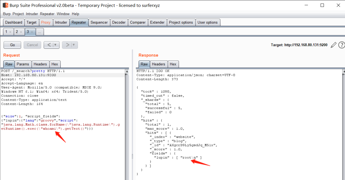Click the Burp Suite logo icon
This screenshot has height=180, width=345.
[5, 5]
